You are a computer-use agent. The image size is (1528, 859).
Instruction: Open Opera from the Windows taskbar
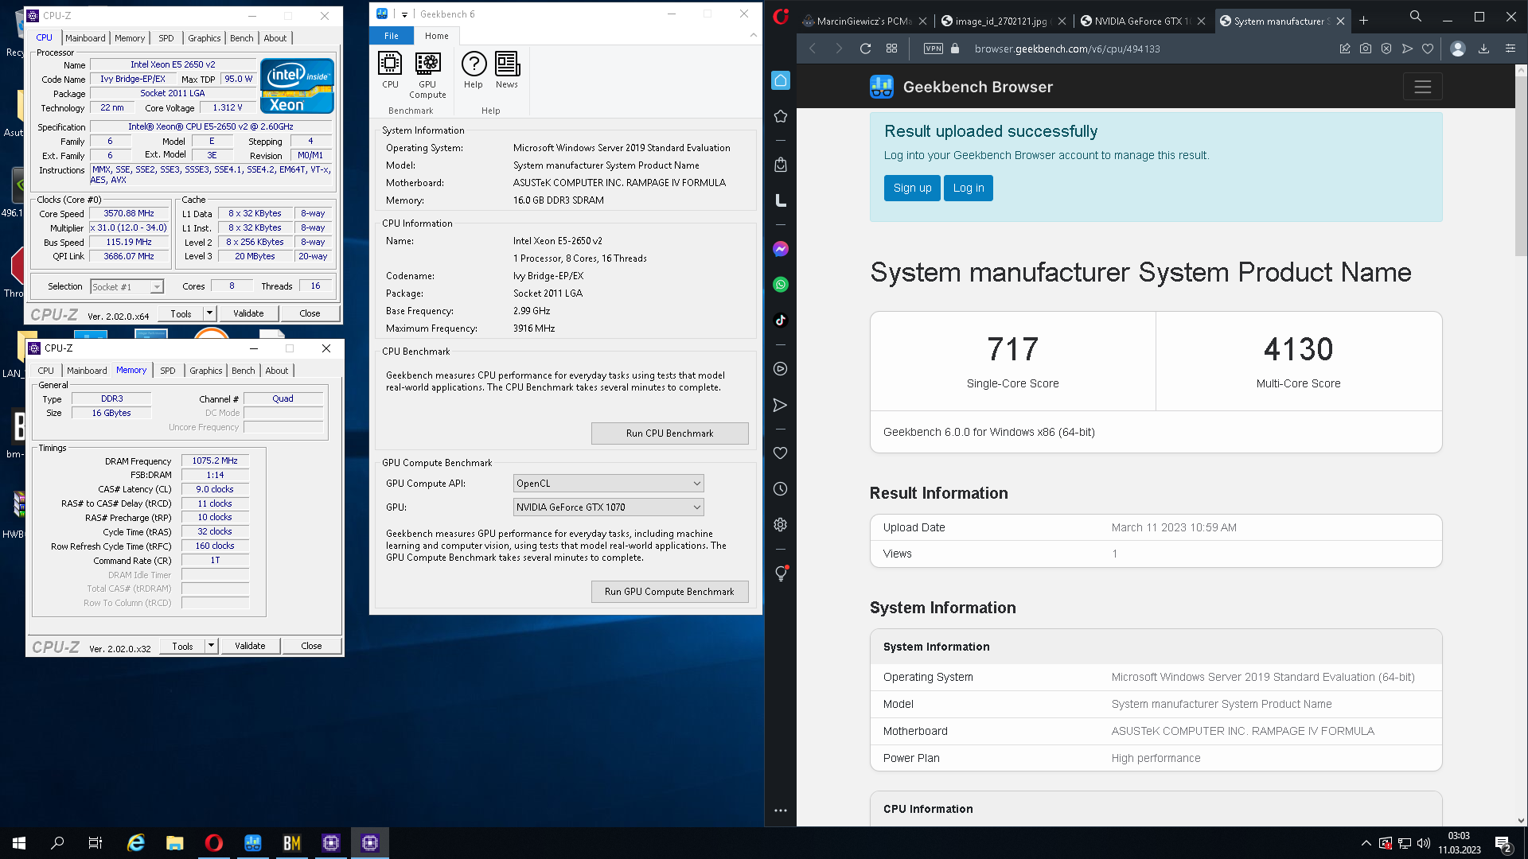[213, 843]
